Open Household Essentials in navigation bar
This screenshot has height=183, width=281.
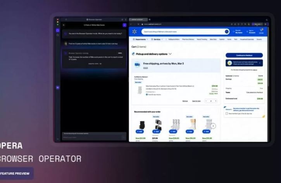tap(247, 39)
